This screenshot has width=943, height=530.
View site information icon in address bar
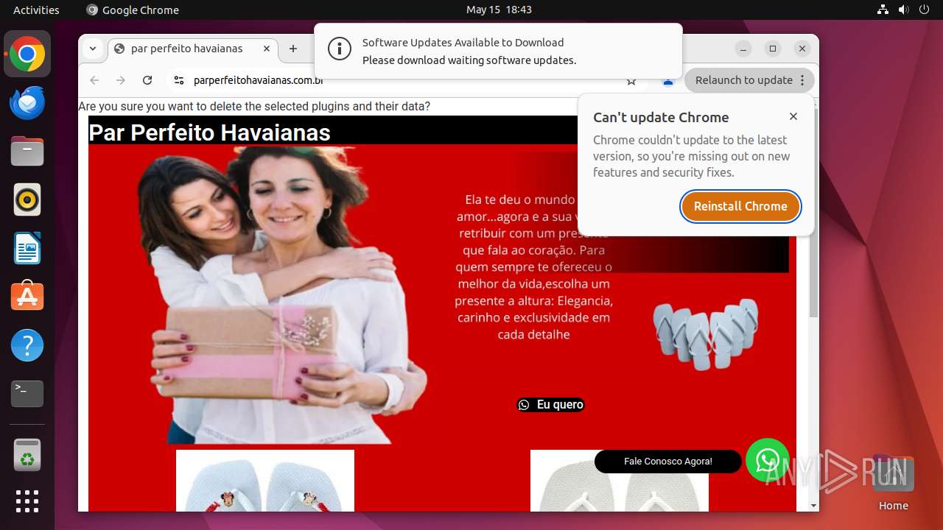[178, 80]
